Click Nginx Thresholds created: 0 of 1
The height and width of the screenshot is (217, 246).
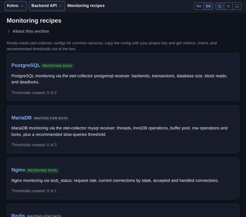34,191
